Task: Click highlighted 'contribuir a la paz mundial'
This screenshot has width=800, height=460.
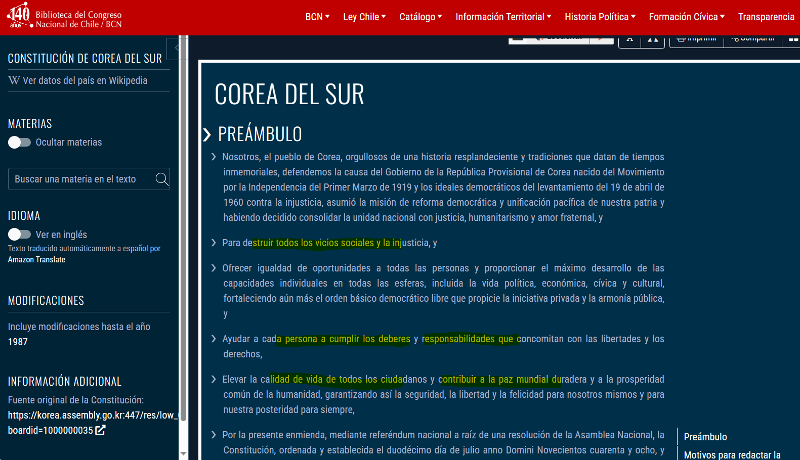Action: pos(494,380)
